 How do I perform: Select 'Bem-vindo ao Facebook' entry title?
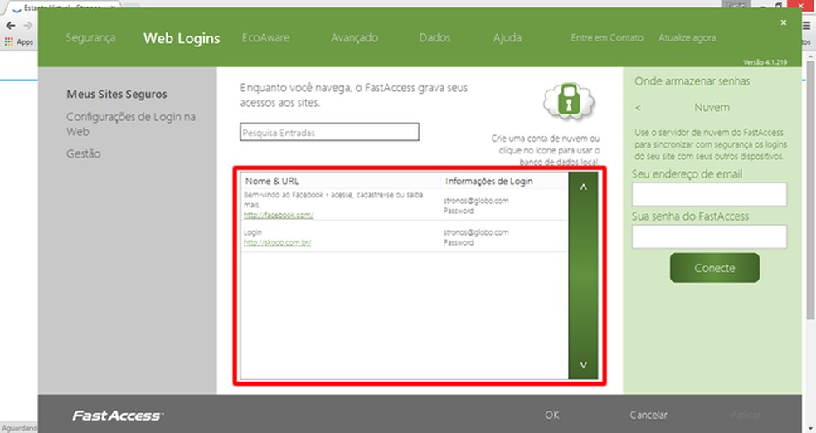pyautogui.click(x=333, y=199)
